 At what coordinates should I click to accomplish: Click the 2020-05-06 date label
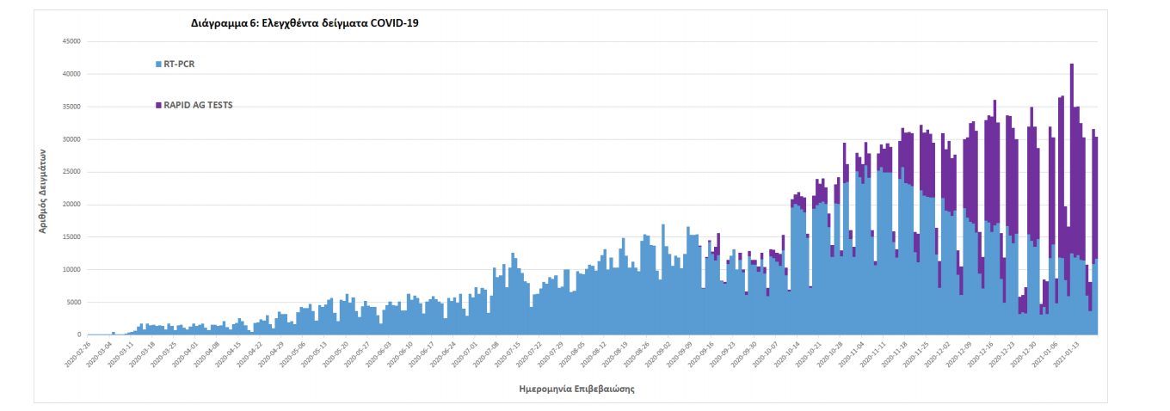pos(294,354)
